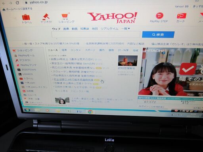Open the PayPayモール sidebar icon link
Viewport: 203px width, 152px height.
(x=15, y=56)
